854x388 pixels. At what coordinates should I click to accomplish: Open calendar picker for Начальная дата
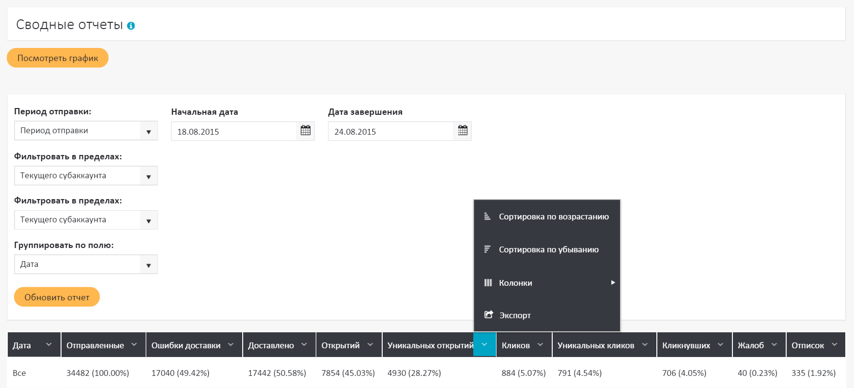[x=305, y=131]
